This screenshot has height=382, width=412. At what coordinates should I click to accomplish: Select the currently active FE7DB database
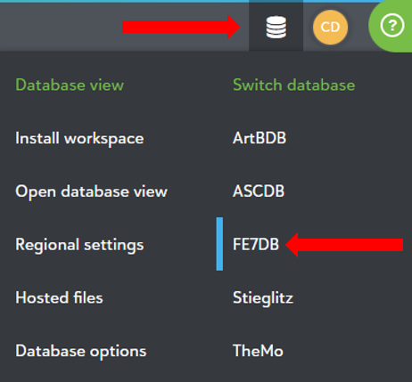256,244
